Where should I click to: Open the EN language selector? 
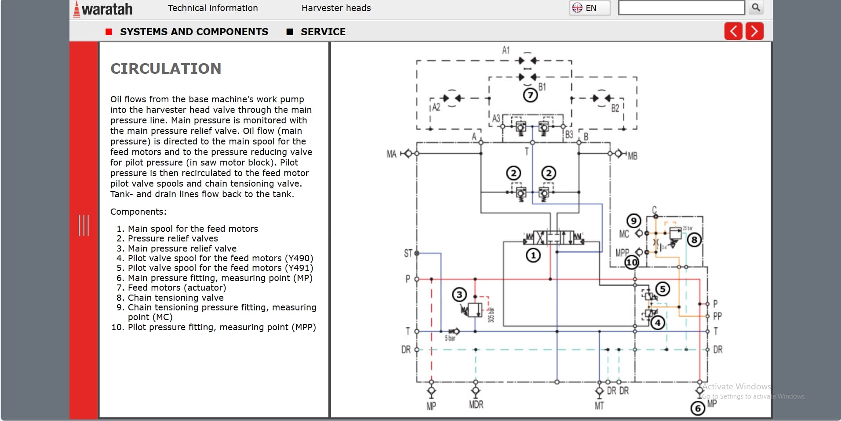589,7
